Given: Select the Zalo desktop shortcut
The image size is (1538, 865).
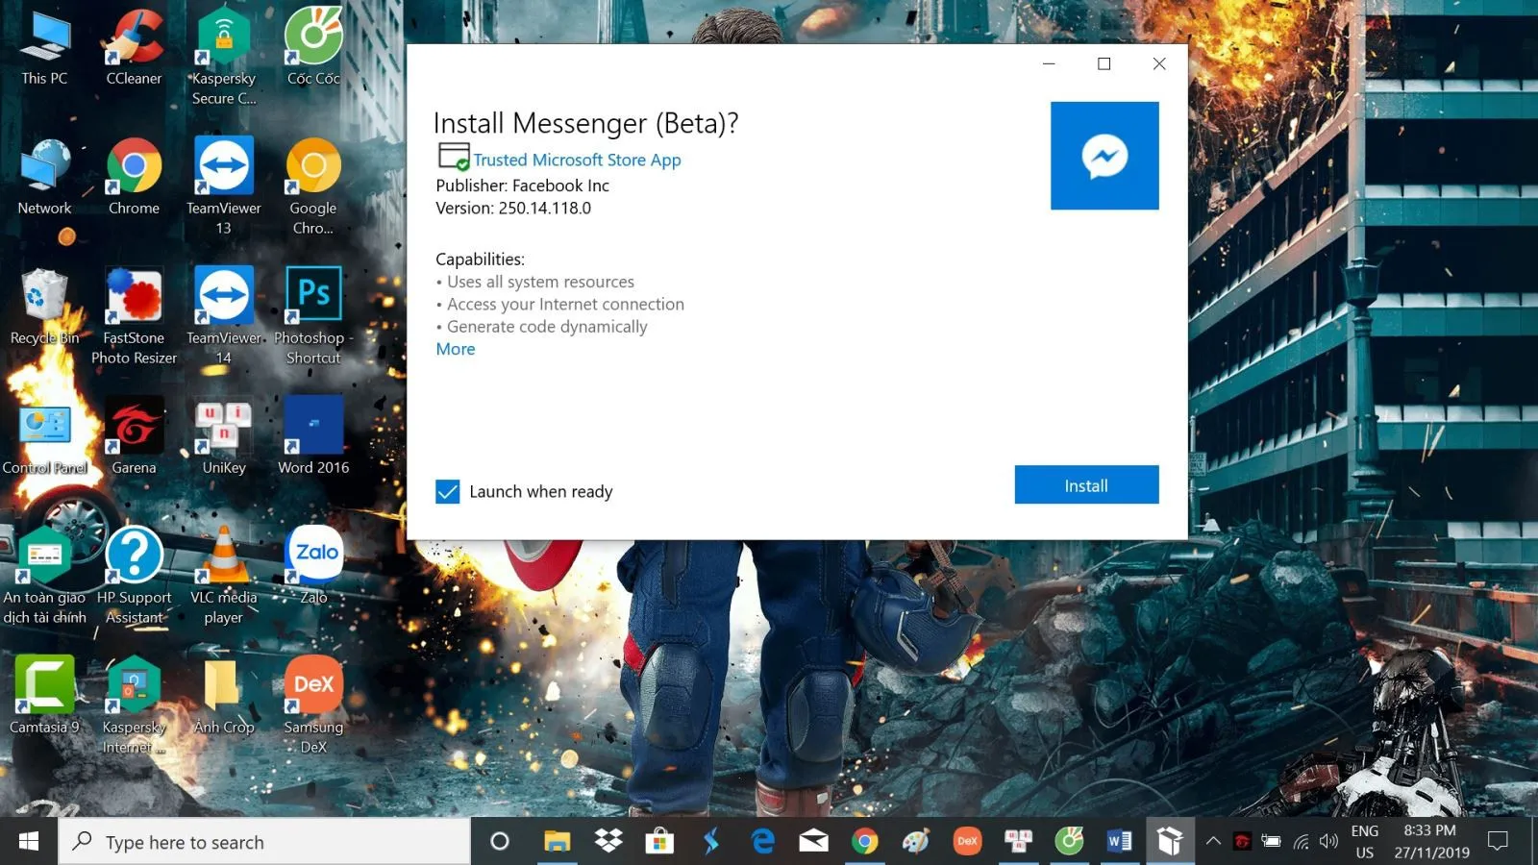Looking at the screenshot, I should (x=313, y=567).
